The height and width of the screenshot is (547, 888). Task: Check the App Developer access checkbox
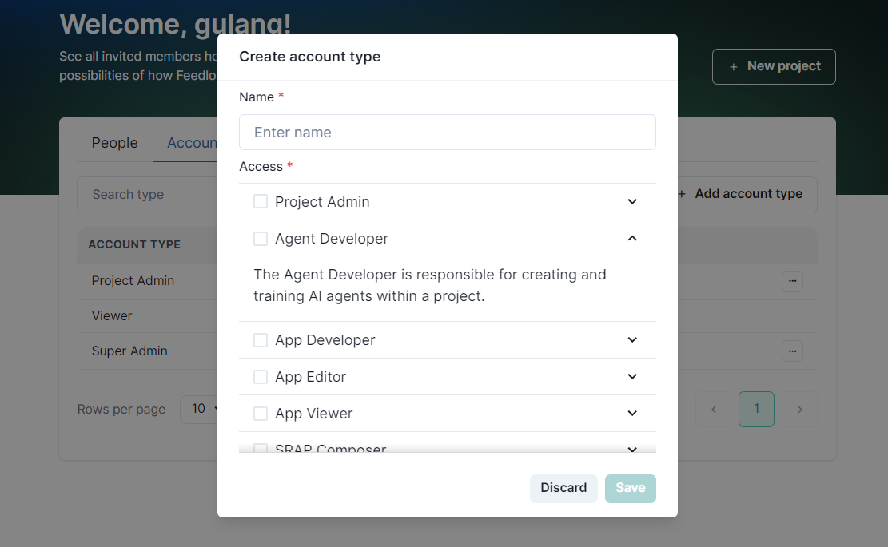[x=261, y=340]
